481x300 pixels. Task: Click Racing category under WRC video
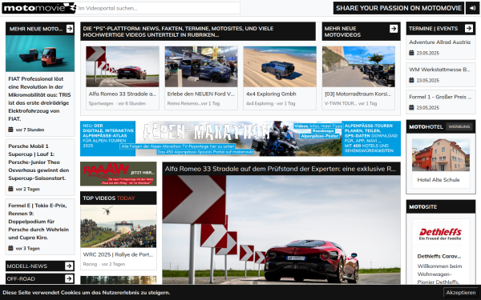click(x=90, y=264)
